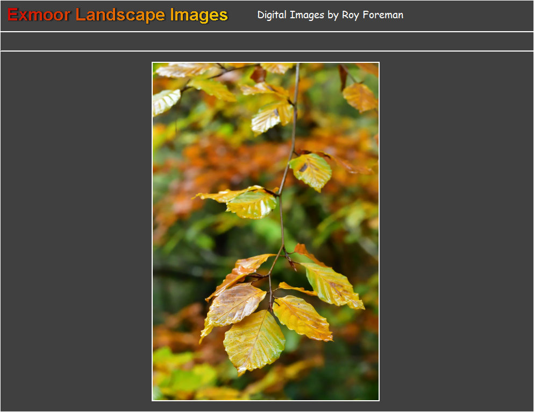Click the "Digital Images by Roy Foreman" subtitle
Image resolution: width=534 pixels, height=412 pixels.
pos(330,15)
